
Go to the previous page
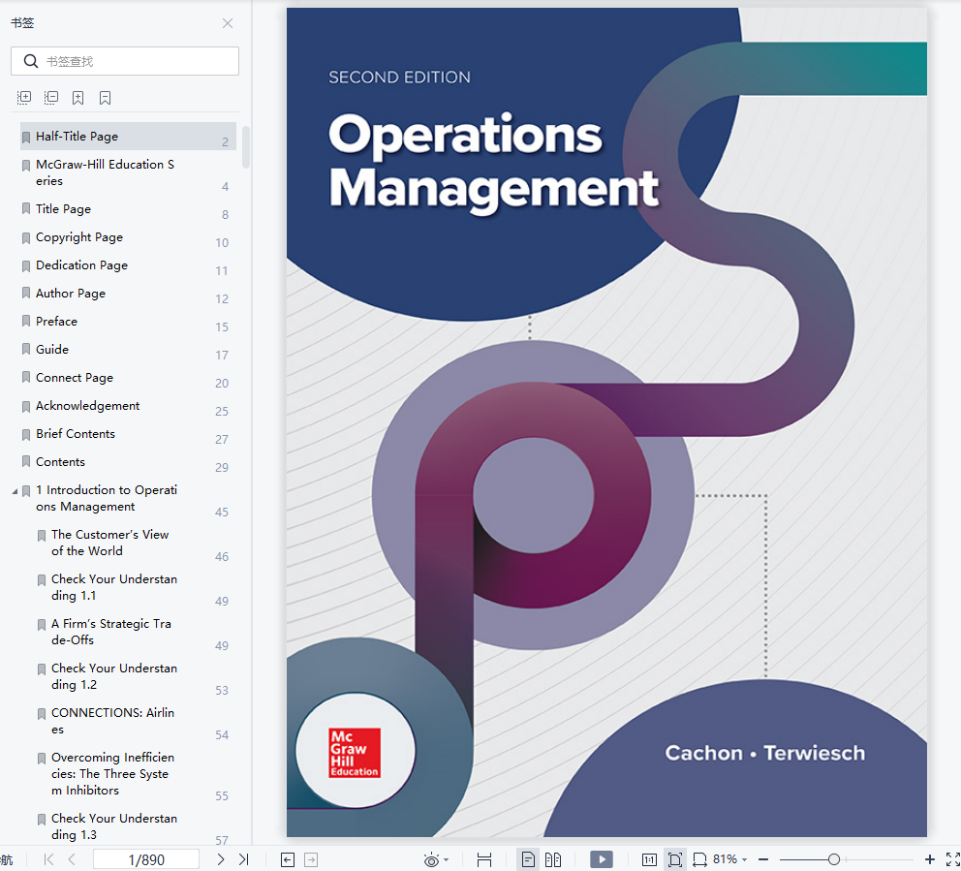[72, 859]
